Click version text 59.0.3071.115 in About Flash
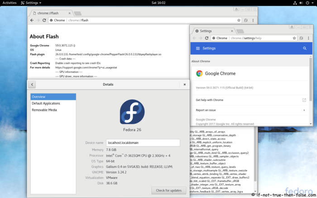This screenshot has height=198, width=317. click(64, 46)
